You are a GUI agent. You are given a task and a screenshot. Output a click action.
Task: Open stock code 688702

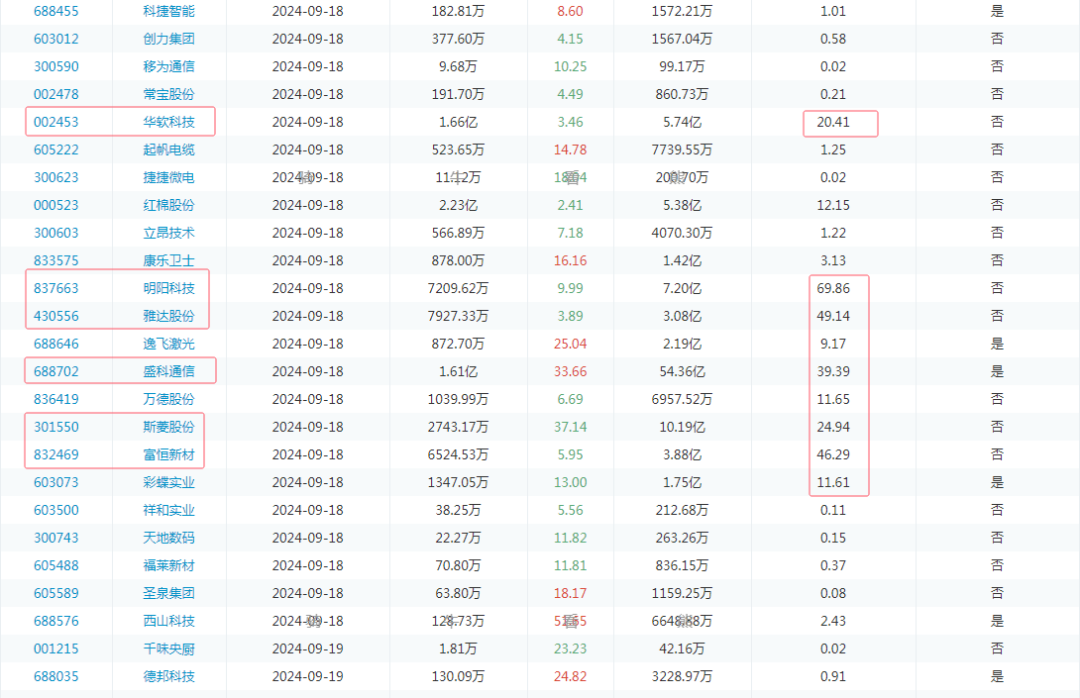[55, 371]
